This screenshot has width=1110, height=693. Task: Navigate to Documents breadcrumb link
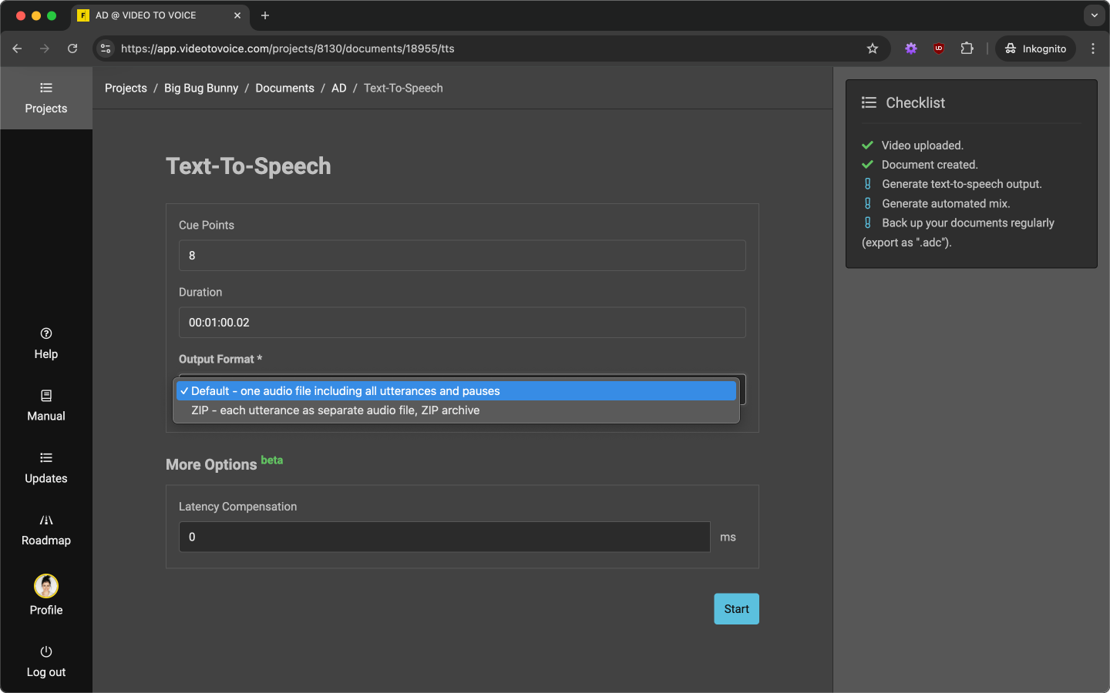pos(284,88)
